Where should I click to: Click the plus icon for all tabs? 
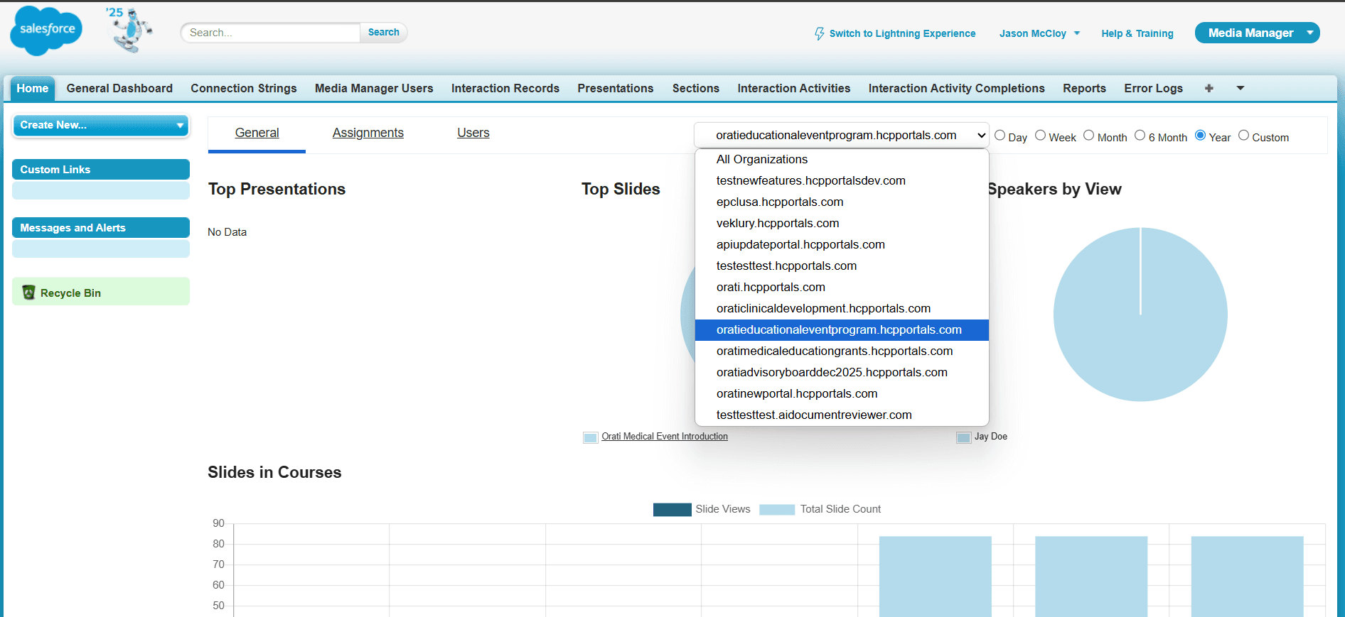click(1209, 88)
